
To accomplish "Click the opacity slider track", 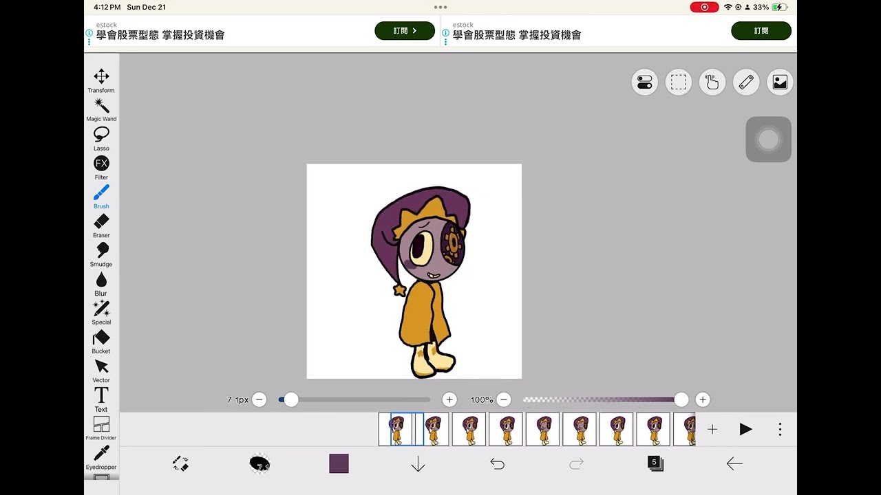I will (602, 399).
